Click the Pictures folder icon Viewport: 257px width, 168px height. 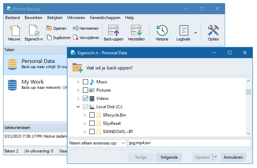point(92,90)
